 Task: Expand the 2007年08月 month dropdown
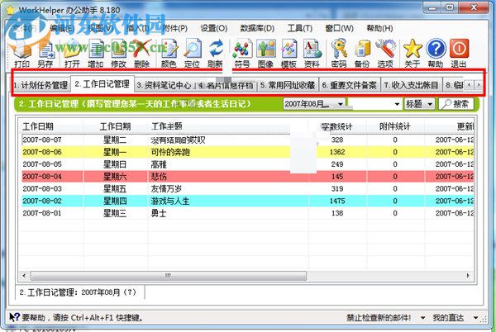pyautogui.click(x=341, y=104)
